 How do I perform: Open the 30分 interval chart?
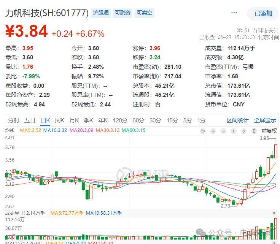(155, 120)
